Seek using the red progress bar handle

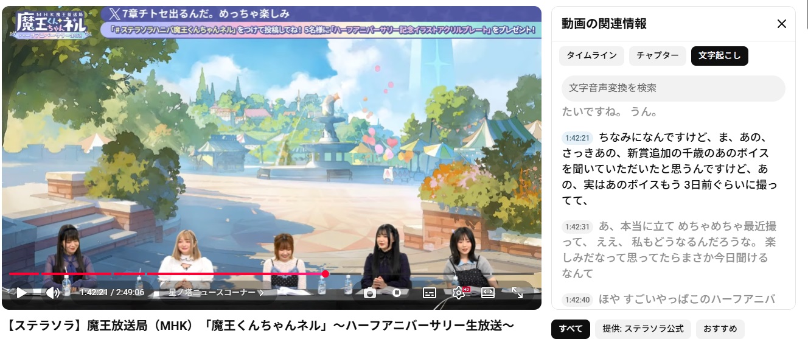pyautogui.click(x=326, y=274)
